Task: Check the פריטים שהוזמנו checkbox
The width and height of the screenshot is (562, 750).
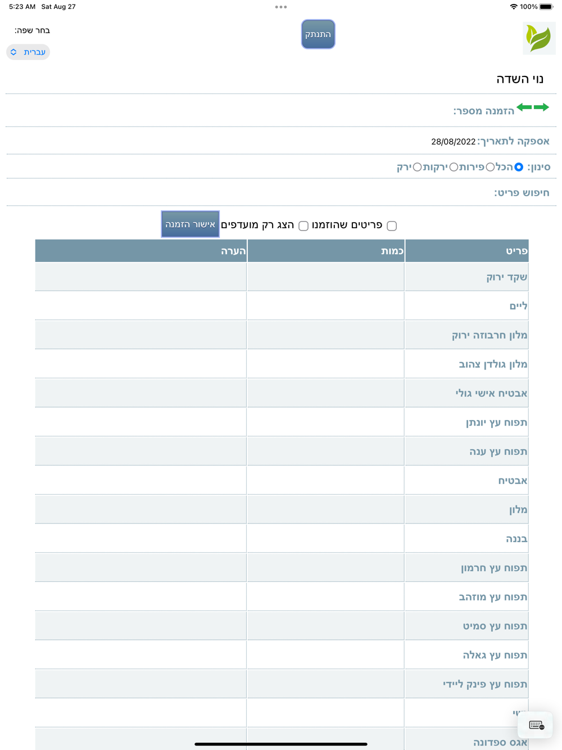Action: click(392, 225)
